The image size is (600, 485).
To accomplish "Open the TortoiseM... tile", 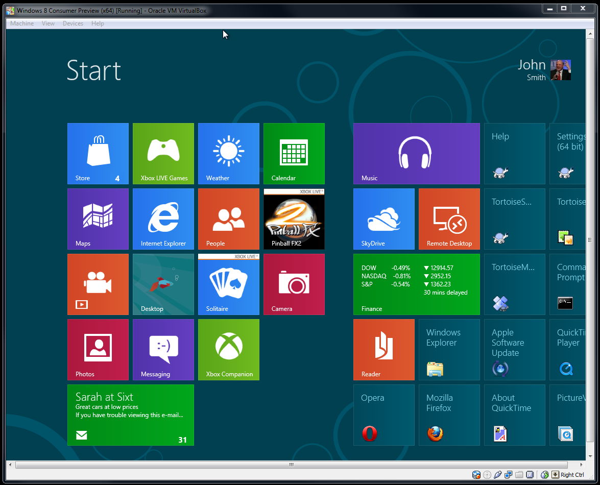I will click(x=515, y=284).
